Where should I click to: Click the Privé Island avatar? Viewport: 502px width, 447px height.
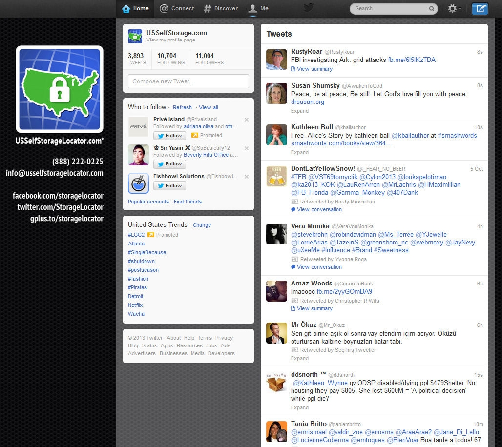[x=138, y=127]
